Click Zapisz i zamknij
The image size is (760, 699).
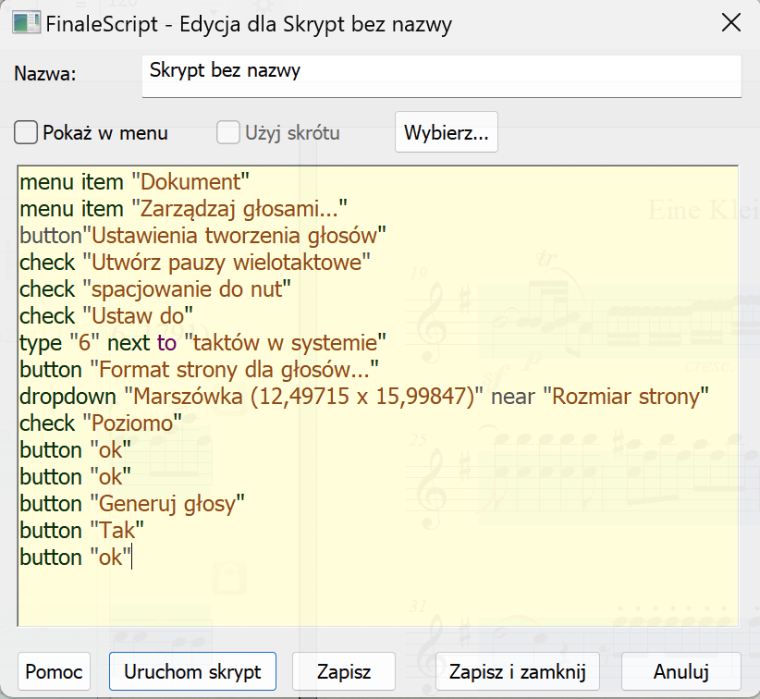(x=518, y=671)
